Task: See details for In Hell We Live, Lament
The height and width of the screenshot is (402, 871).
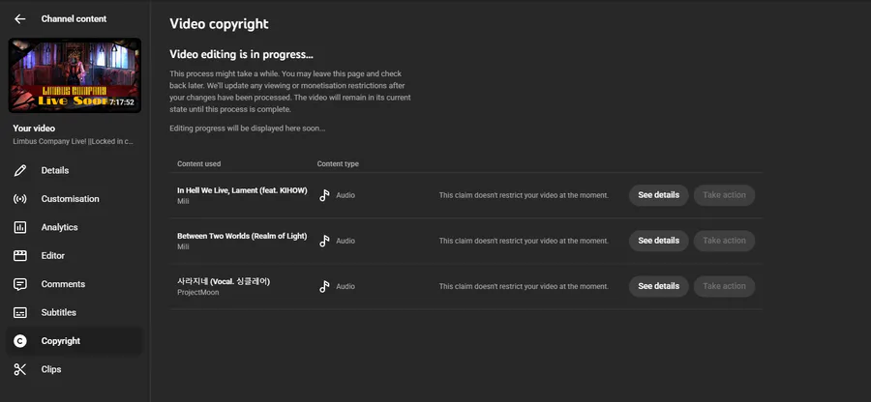Action: (658, 195)
